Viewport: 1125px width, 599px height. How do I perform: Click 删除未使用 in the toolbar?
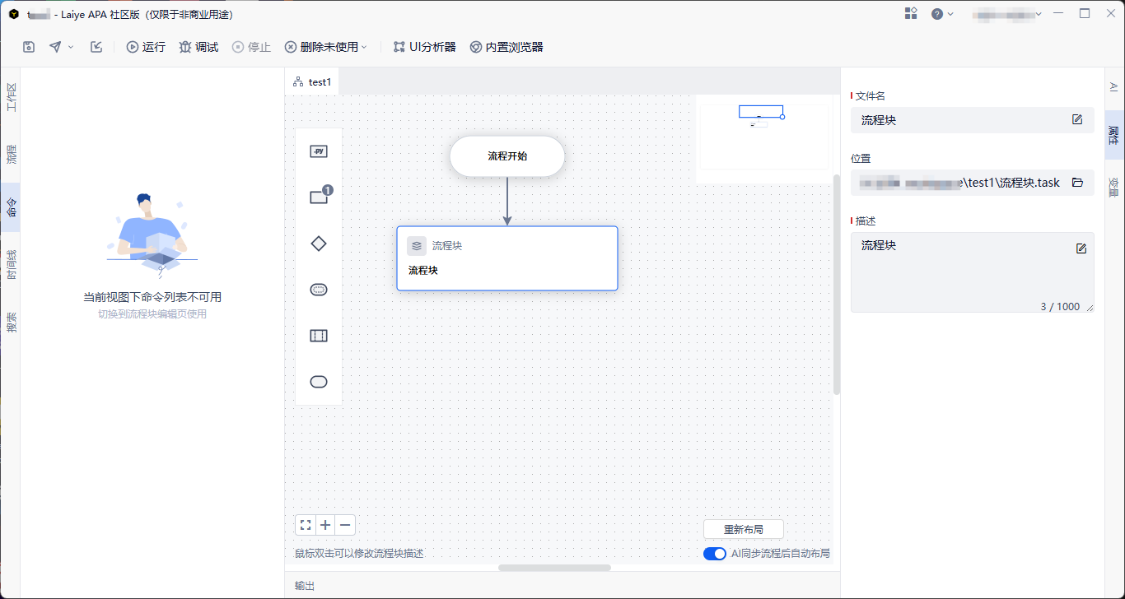322,47
